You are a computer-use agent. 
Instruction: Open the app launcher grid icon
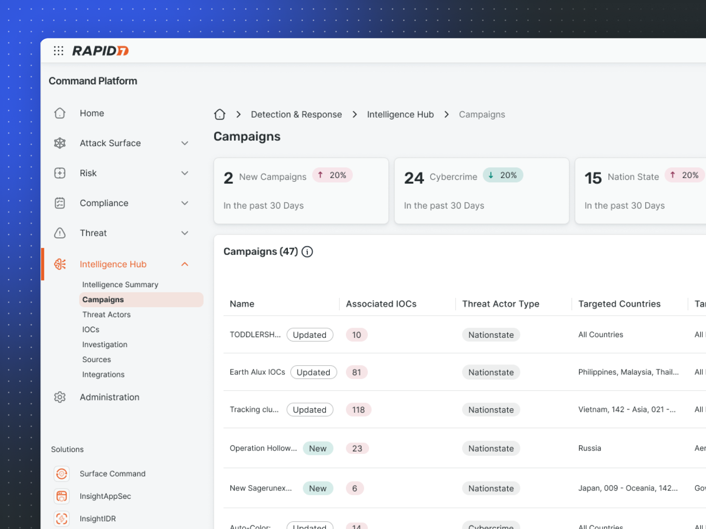[x=58, y=51]
